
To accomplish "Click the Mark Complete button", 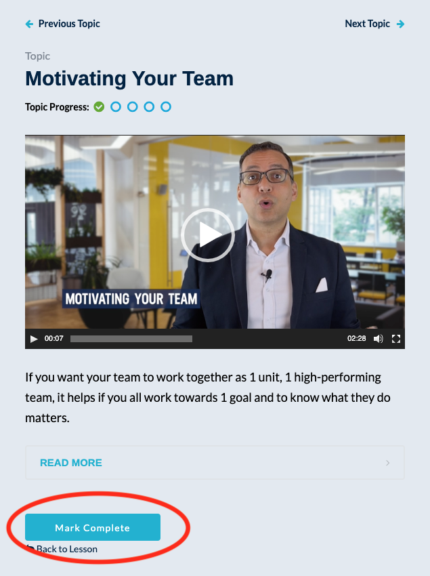I will pos(93,527).
